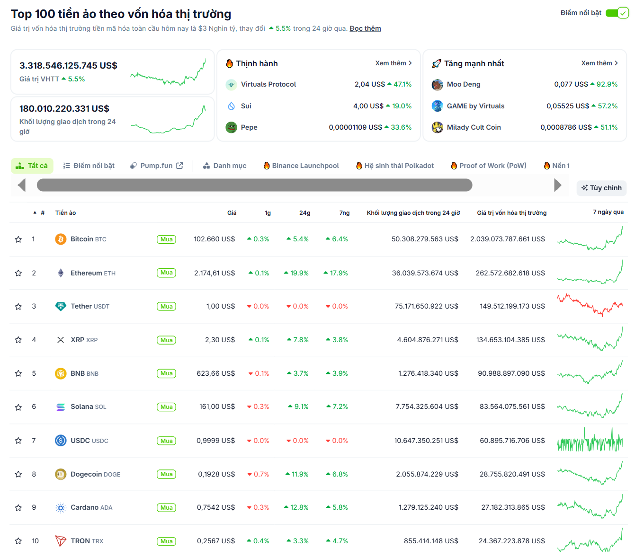
Task: Click the Tether coin logo
Action: click(x=61, y=306)
